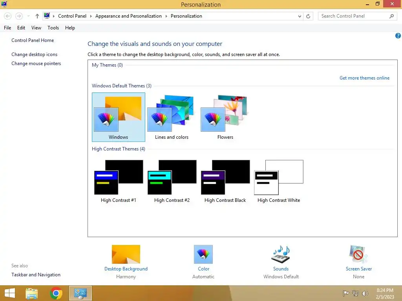Open Screen Saver settings icon

coord(358,254)
